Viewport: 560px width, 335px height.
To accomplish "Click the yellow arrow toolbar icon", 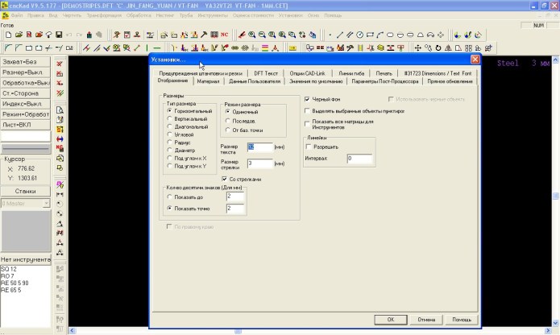I will point(292,48).
